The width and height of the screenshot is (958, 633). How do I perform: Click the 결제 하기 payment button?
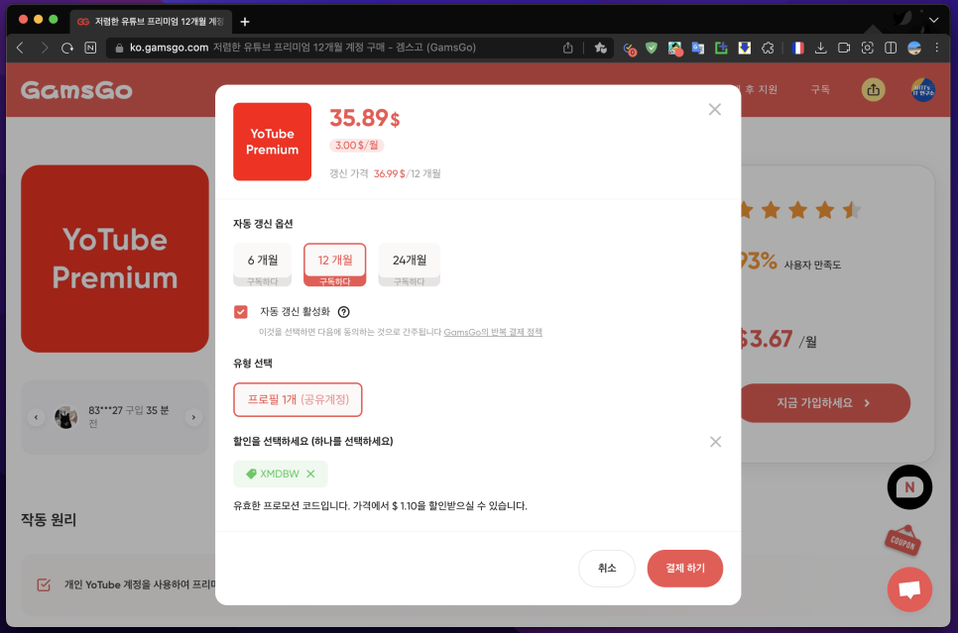tap(685, 569)
